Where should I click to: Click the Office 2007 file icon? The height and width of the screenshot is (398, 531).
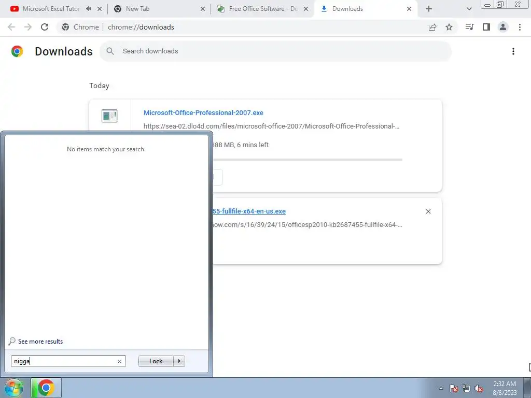[x=109, y=116]
